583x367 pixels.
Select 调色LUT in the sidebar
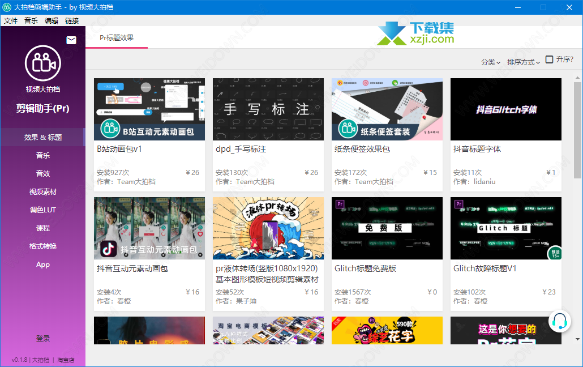tap(43, 210)
